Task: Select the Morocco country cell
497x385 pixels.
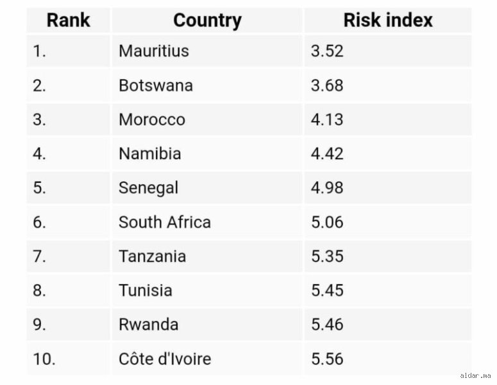Action: pyautogui.click(x=207, y=119)
